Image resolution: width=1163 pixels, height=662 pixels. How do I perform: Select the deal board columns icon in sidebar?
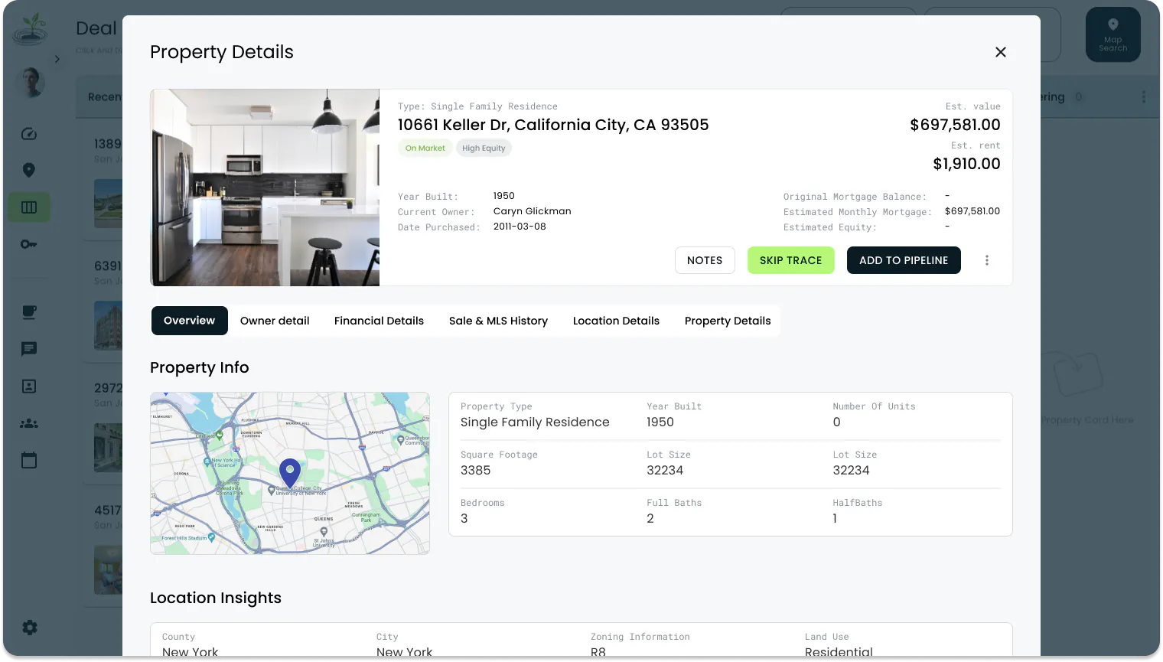click(x=29, y=207)
